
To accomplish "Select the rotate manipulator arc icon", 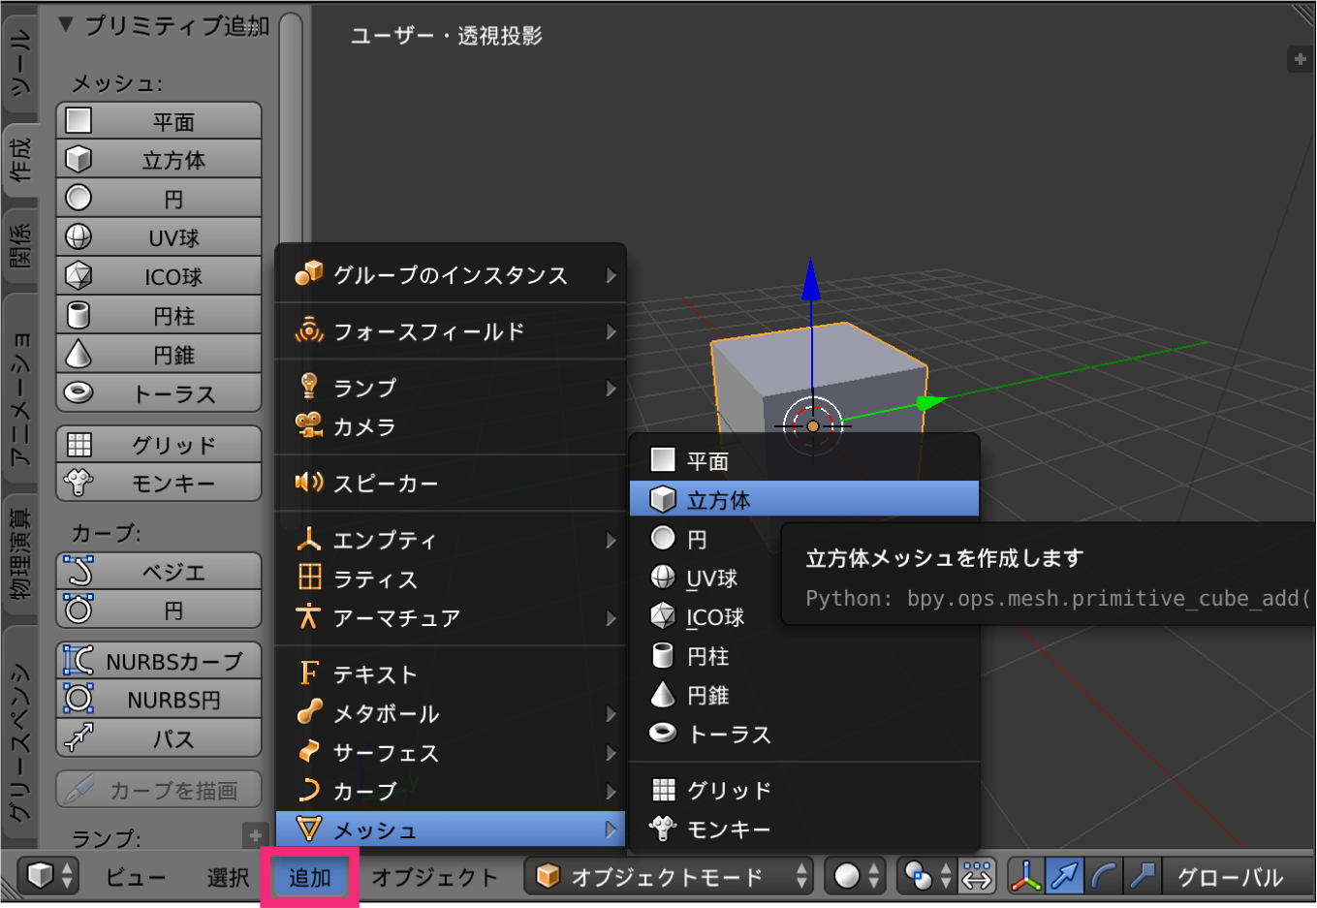I will coord(1104,877).
